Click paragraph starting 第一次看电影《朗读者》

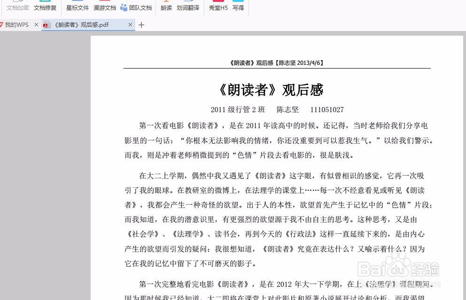pos(279,140)
